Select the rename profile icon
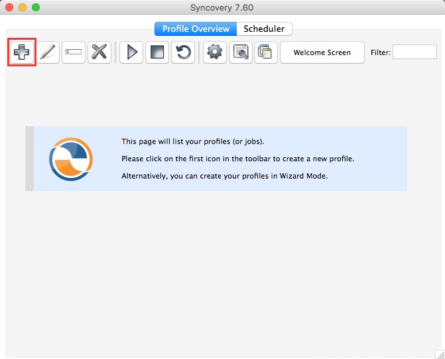This screenshot has width=445, height=359. (x=74, y=52)
